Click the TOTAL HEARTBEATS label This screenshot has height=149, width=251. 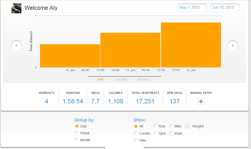[145, 93]
